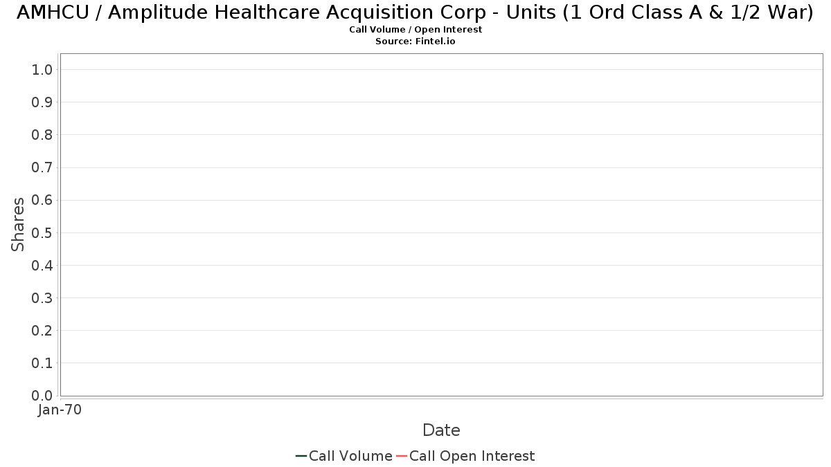Click the Date axis title
Screen dimensions: 831x467
[x=441, y=430]
